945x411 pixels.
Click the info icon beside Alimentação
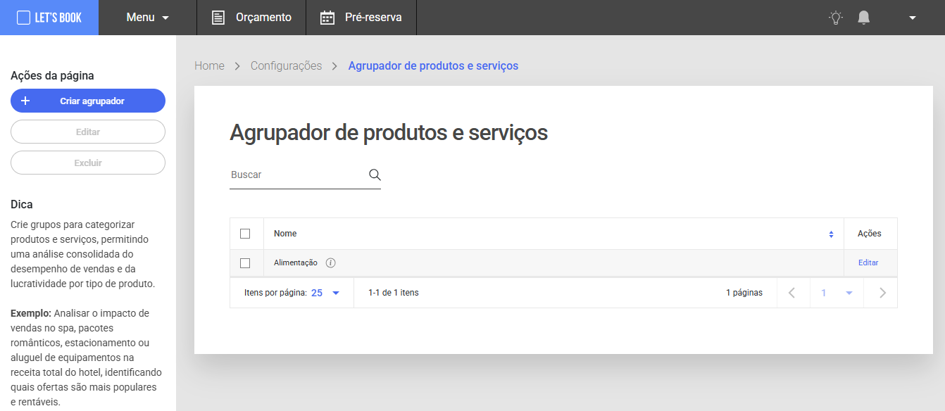tap(331, 263)
